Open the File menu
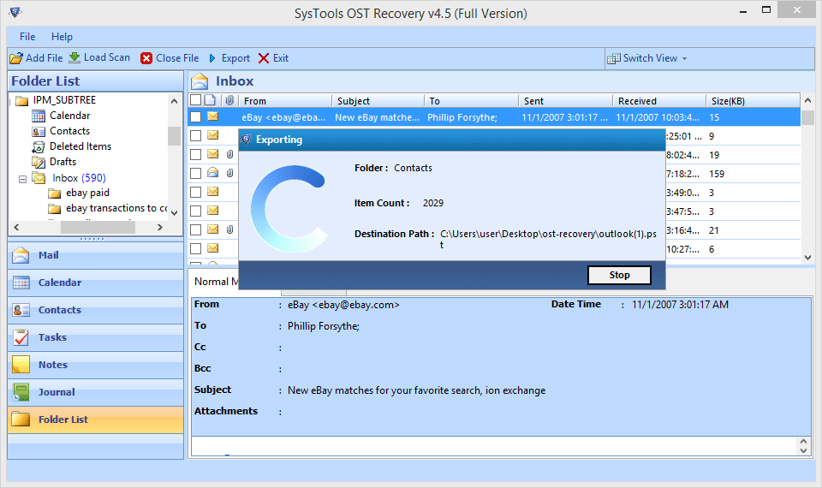The width and height of the screenshot is (822, 488). pos(27,37)
